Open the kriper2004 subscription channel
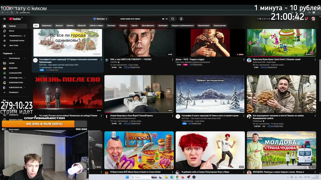The height and width of the screenshot is (180, 321). tap(13, 68)
